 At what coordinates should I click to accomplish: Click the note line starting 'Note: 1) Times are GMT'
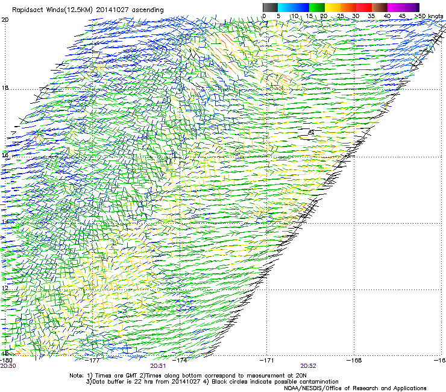(188, 376)
